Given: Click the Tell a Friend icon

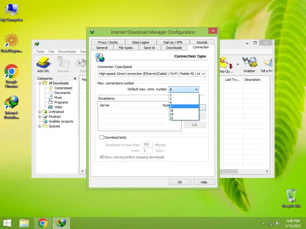Looking at the screenshot, I should [266, 64].
